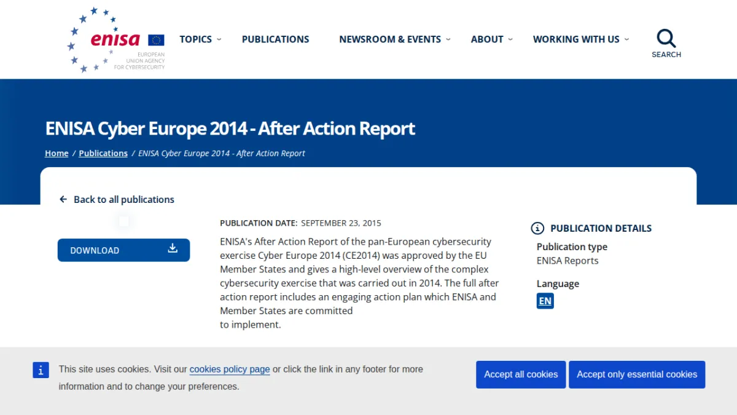
Task: Expand the Topics menu chevron
Action: click(219, 39)
